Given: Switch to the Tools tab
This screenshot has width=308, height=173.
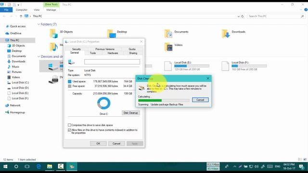Looking at the screenshot, I should tap(93, 53).
